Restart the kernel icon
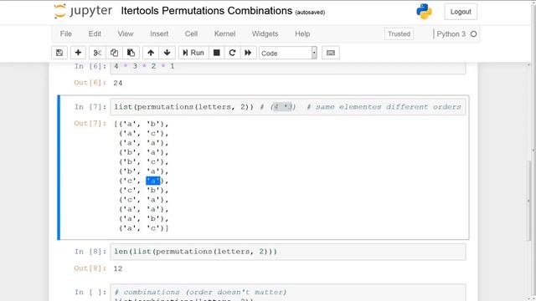Screen dimensions: 536x301 tap(233, 53)
